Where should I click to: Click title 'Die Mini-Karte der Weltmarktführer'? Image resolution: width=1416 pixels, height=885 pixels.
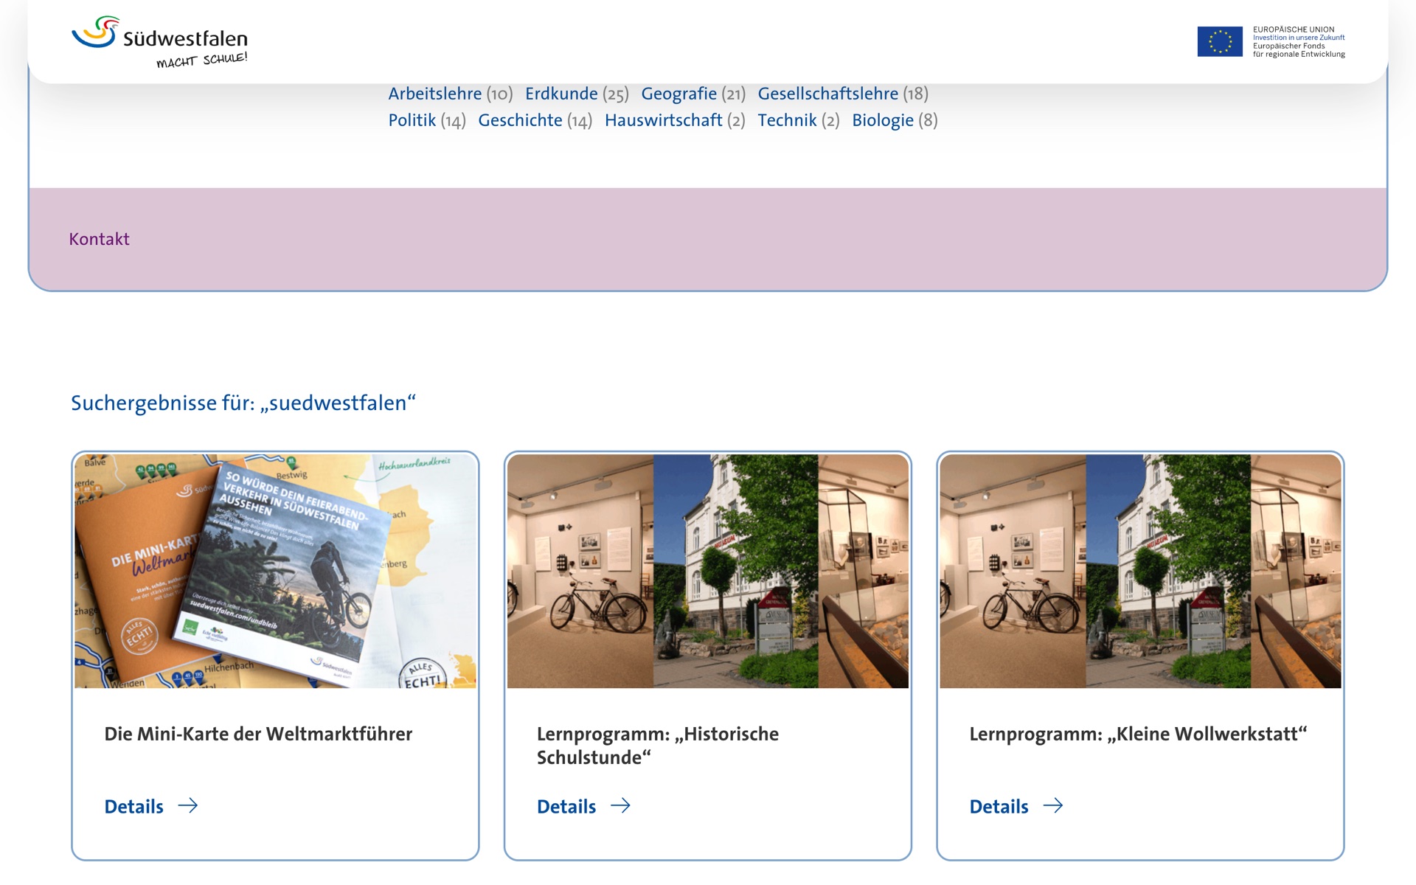[258, 734]
